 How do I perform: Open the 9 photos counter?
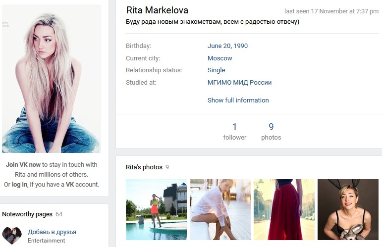[271, 131]
